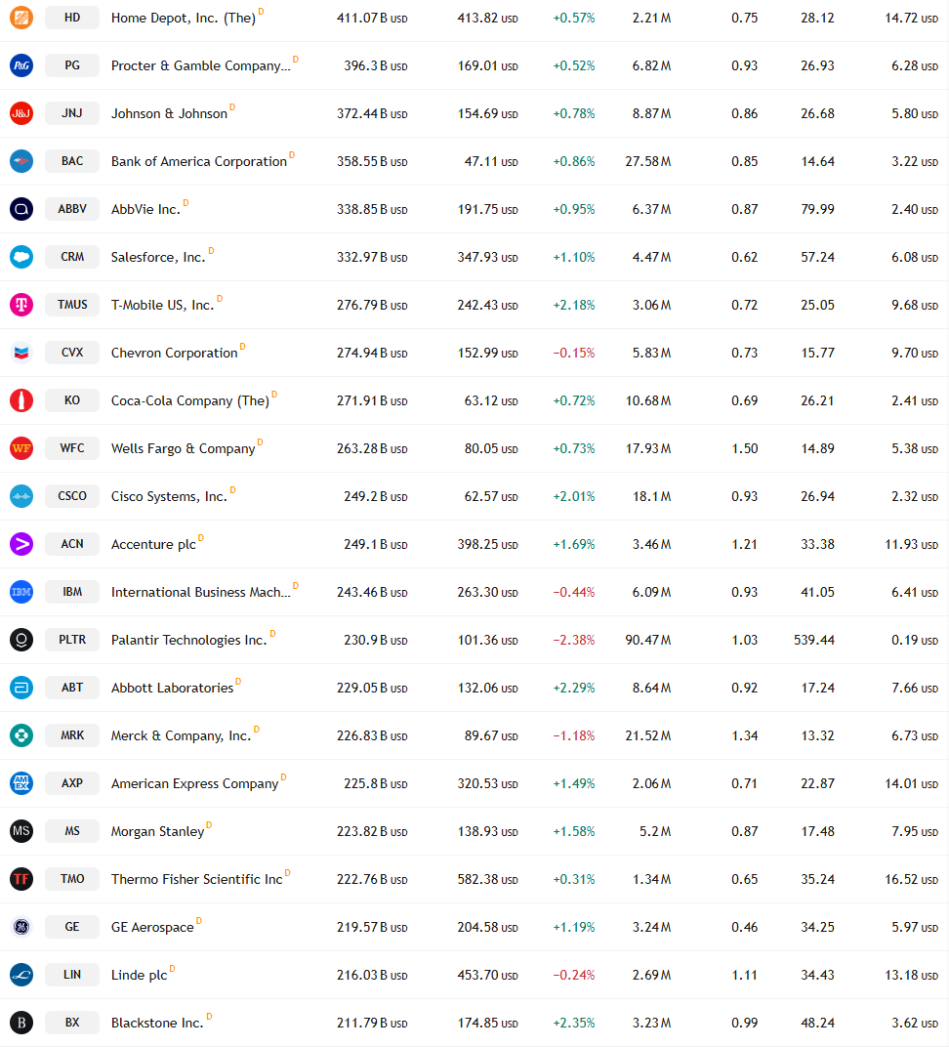Click the GE Aerospace logo icon
This screenshot has width=949, height=1047.
pyautogui.click(x=21, y=927)
